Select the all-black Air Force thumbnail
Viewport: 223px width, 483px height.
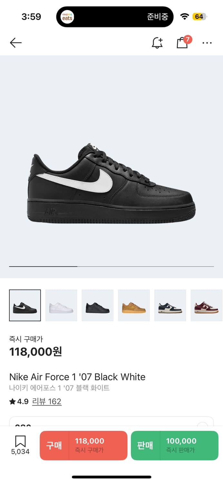pos(98,305)
